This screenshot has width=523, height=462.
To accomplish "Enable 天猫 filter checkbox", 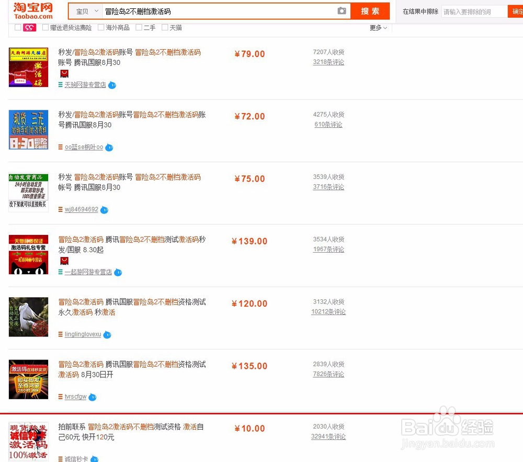I will (164, 27).
